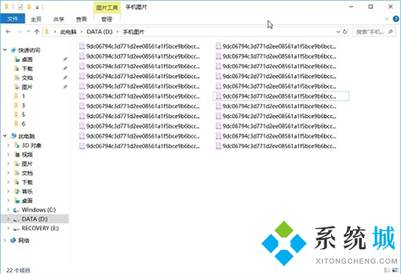Expand the ribbon with the chevron
Screen dimensions: 401x274
[x=386, y=19]
